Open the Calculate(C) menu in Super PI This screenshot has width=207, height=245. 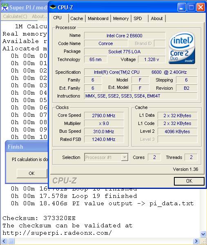pos(15,16)
